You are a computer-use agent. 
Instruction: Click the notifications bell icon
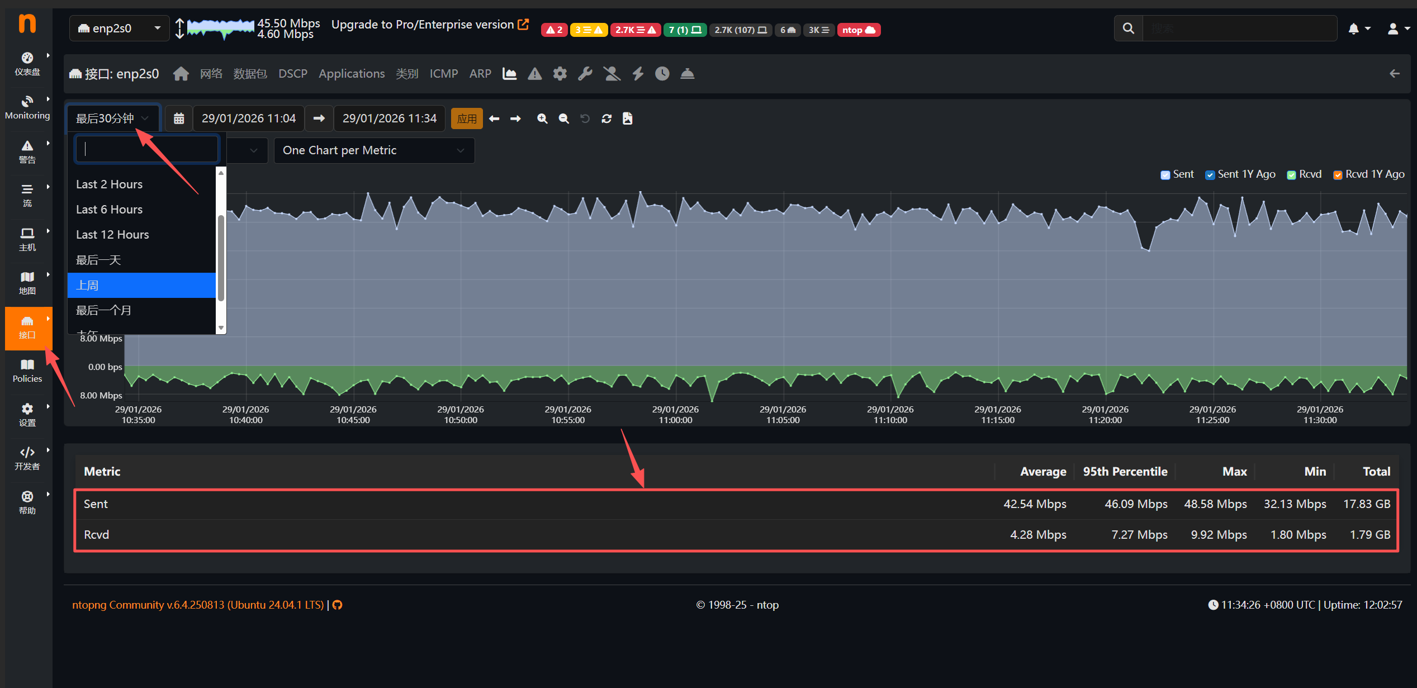coord(1353,29)
